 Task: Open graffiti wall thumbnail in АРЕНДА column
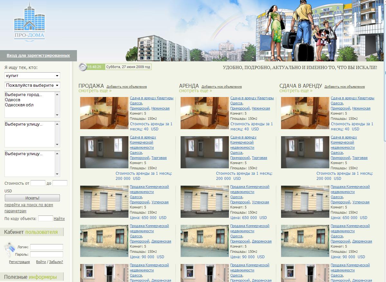click(205, 241)
